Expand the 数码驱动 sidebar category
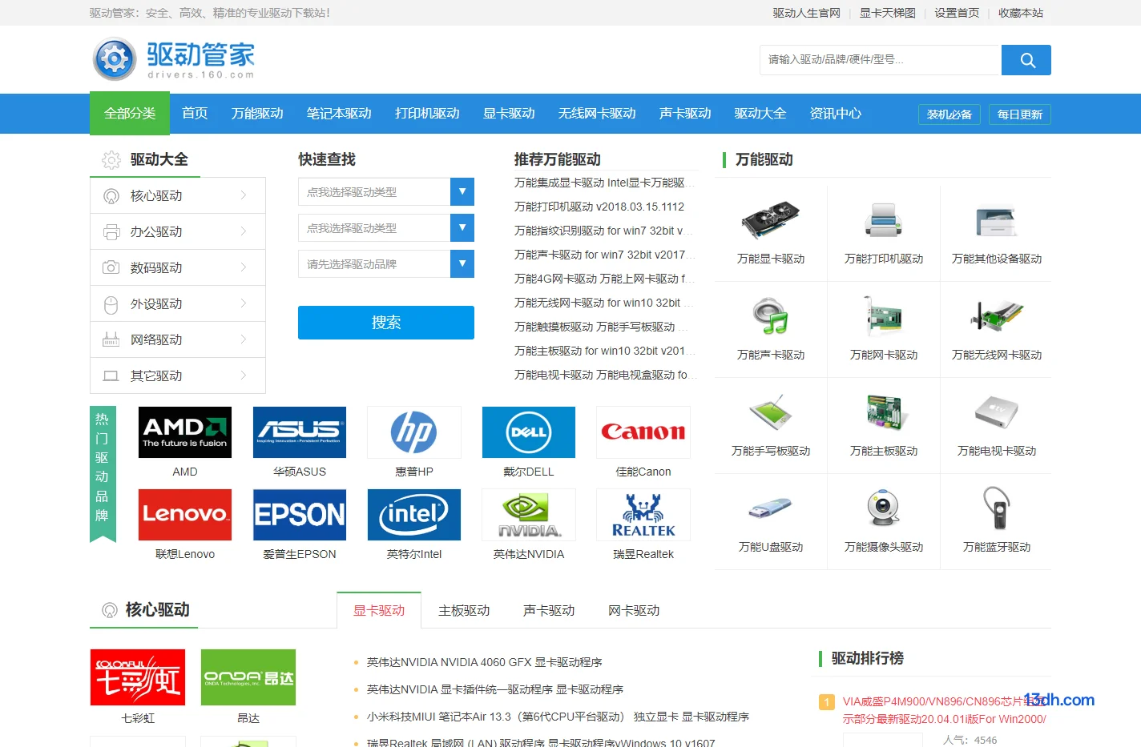This screenshot has width=1141, height=747. tap(178, 267)
